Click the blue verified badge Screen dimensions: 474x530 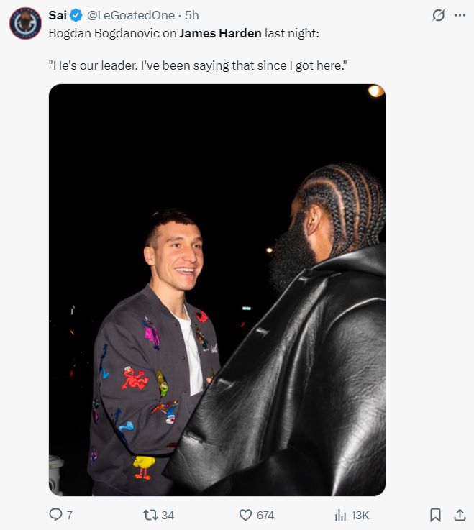tap(76, 15)
